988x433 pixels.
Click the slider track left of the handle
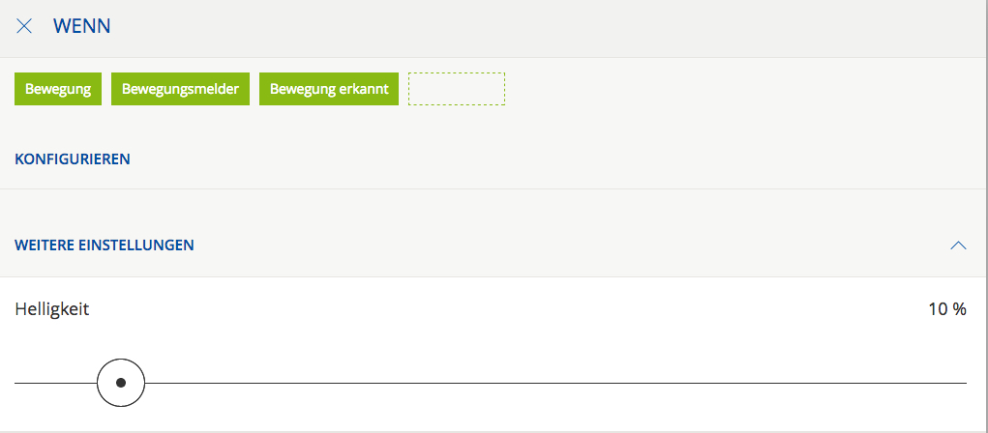click(x=53, y=383)
